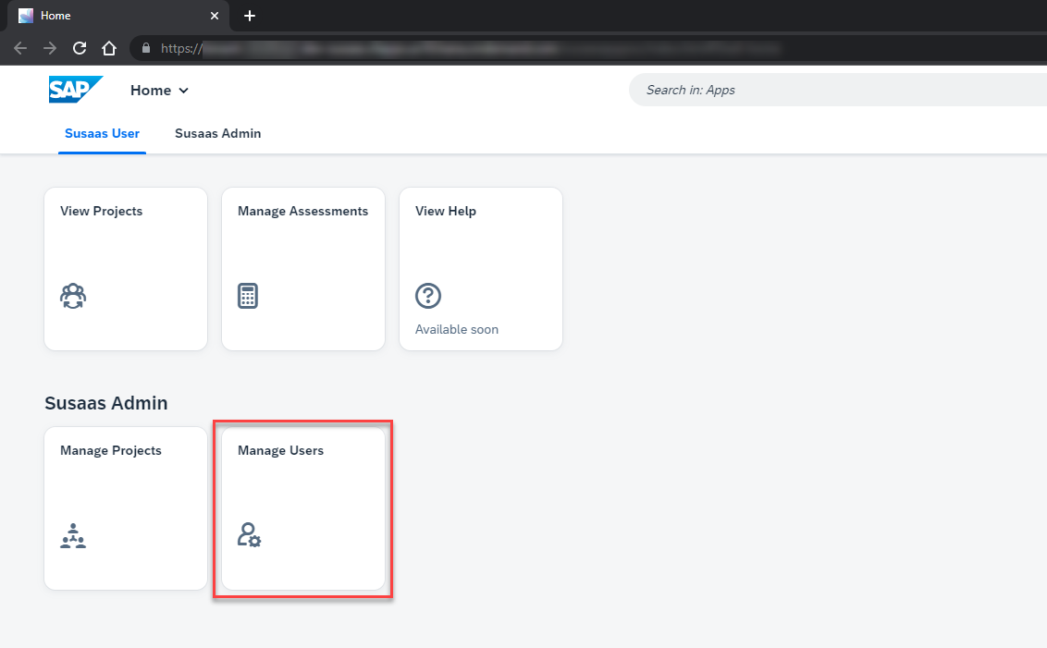Click the calculator icon on Manage Assessments
The width and height of the screenshot is (1047, 648).
pyautogui.click(x=248, y=296)
